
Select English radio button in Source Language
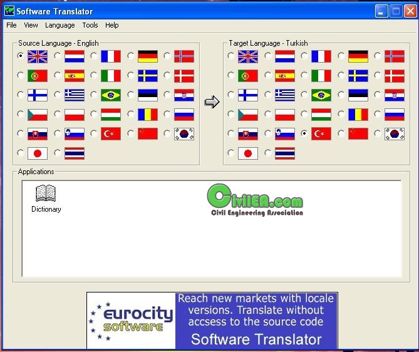21,56
